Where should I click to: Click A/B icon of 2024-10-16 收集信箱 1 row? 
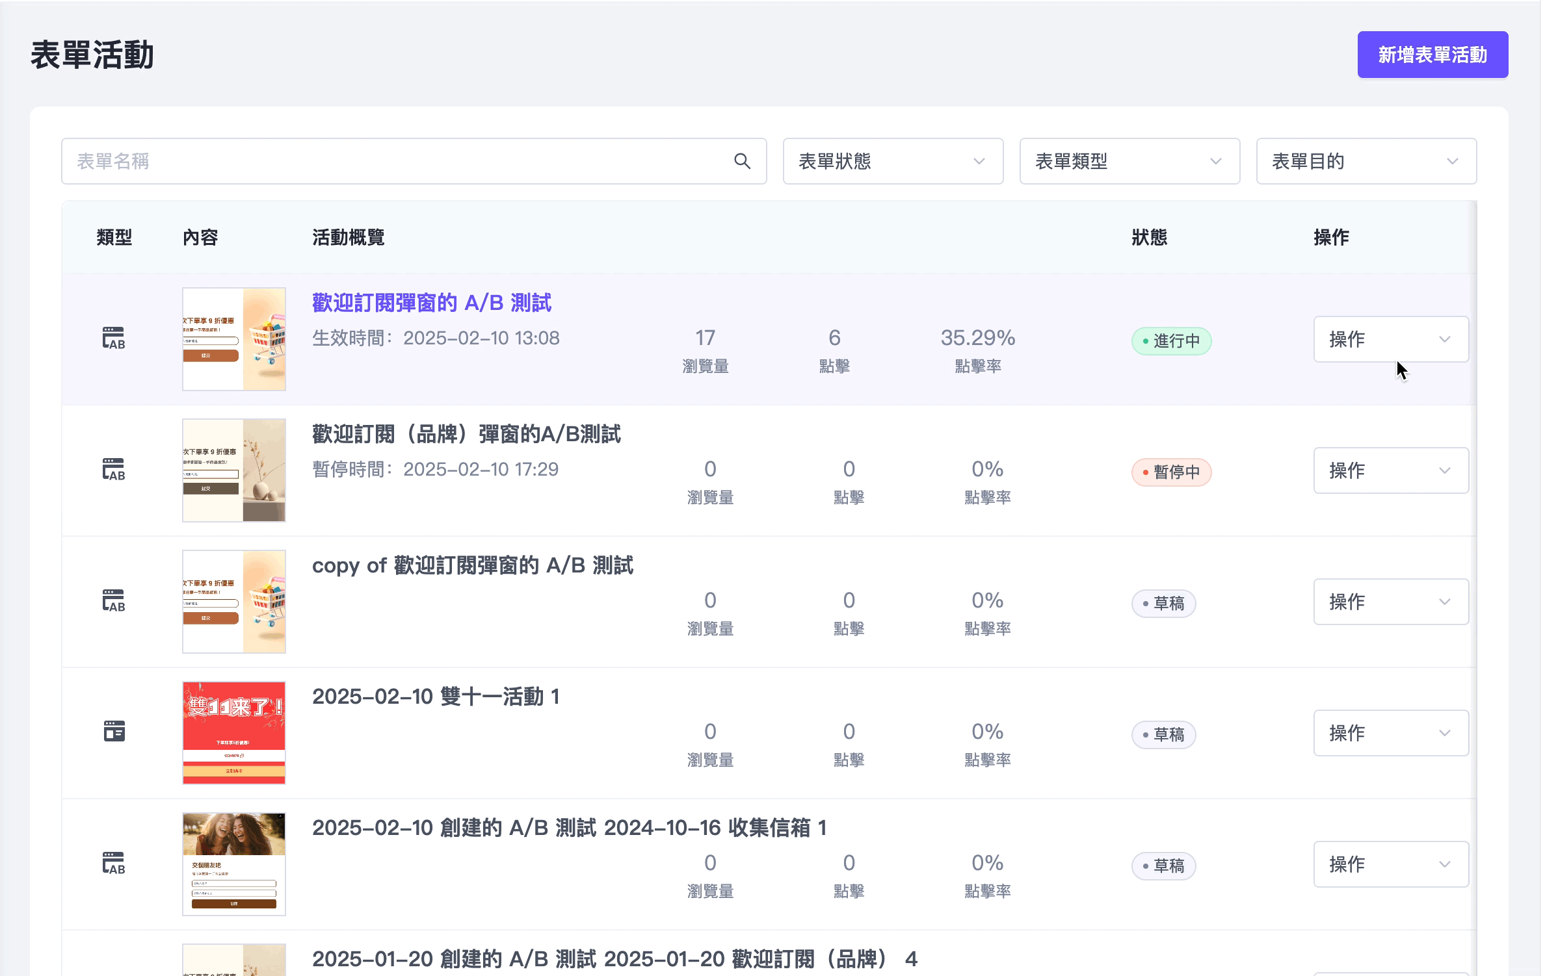tap(114, 864)
